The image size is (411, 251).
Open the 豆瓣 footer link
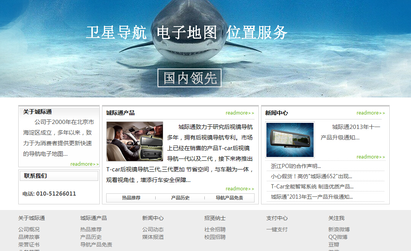coord(334,245)
